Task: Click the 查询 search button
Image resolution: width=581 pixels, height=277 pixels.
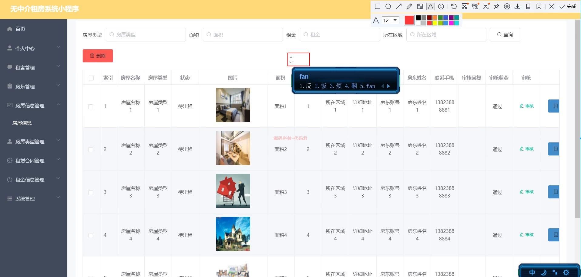Action: pos(505,34)
